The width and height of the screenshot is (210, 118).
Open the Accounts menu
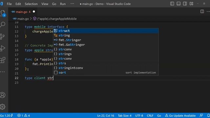pos(3,95)
